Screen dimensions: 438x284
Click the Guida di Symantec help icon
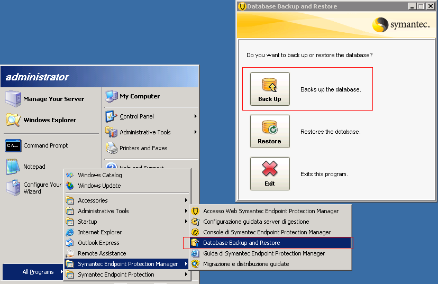195,253
